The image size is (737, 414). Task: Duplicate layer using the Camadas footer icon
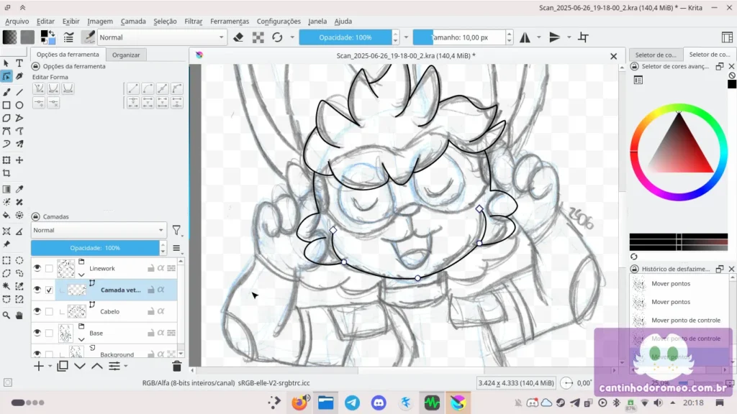(x=63, y=366)
